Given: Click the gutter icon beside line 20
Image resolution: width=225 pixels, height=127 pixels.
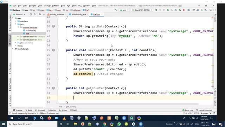Looking at the screenshot, I should 53,26.
